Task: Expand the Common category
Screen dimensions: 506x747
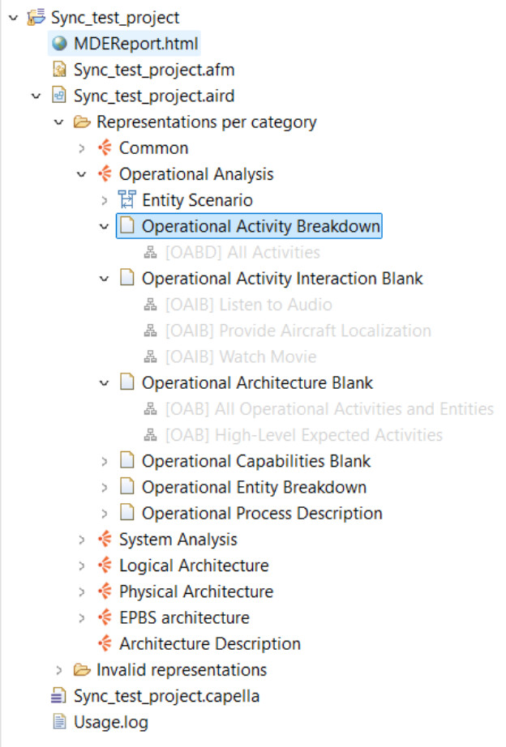Action: point(81,148)
